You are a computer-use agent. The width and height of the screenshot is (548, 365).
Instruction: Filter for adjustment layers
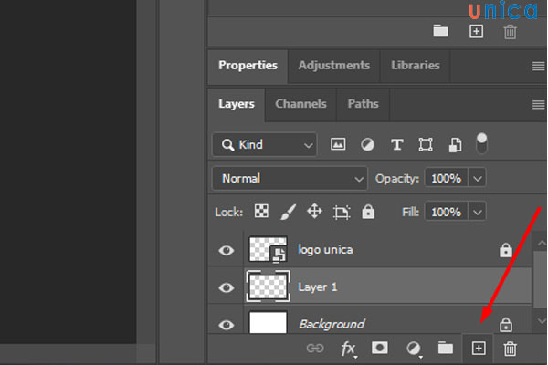click(x=367, y=144)
